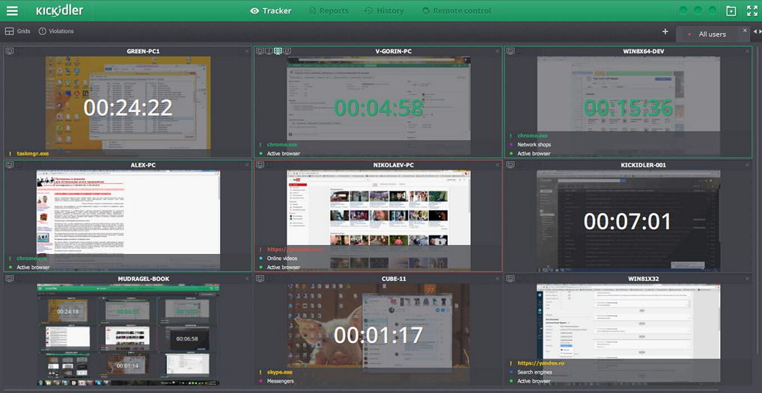This screenshot has width=762, height=393.
Task: Remove the NIKOLAEV-PC cell from grid
Action: point(497,165)
